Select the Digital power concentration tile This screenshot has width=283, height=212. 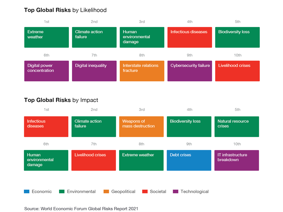(46, 71)
